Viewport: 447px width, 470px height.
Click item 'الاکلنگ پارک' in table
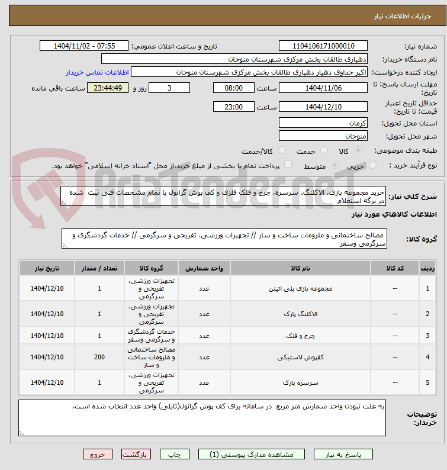[x=300, y=314]
